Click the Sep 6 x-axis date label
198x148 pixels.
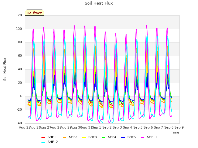click(x=148, y=127)
